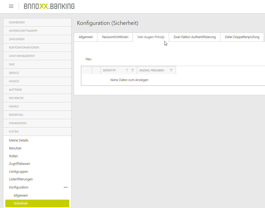Open filter for ANZAHL FREIGABEN column

click(171, 70)
